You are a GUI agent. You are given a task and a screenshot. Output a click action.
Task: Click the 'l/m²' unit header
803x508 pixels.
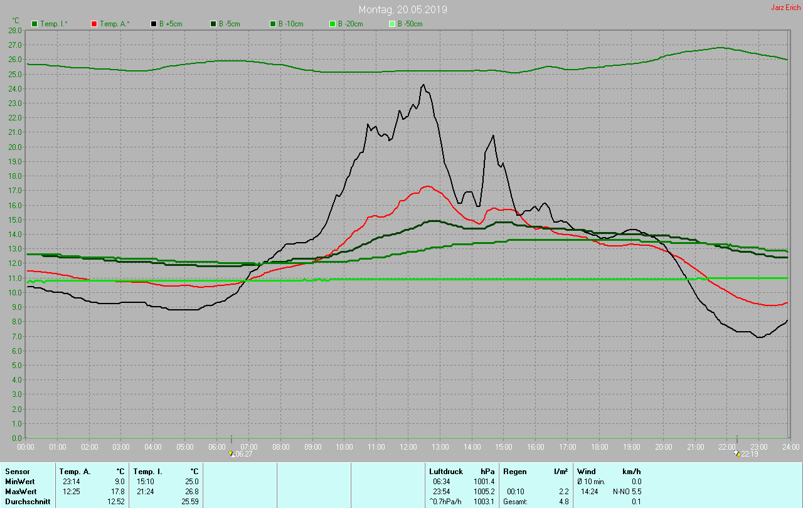(x=560, y=471)
